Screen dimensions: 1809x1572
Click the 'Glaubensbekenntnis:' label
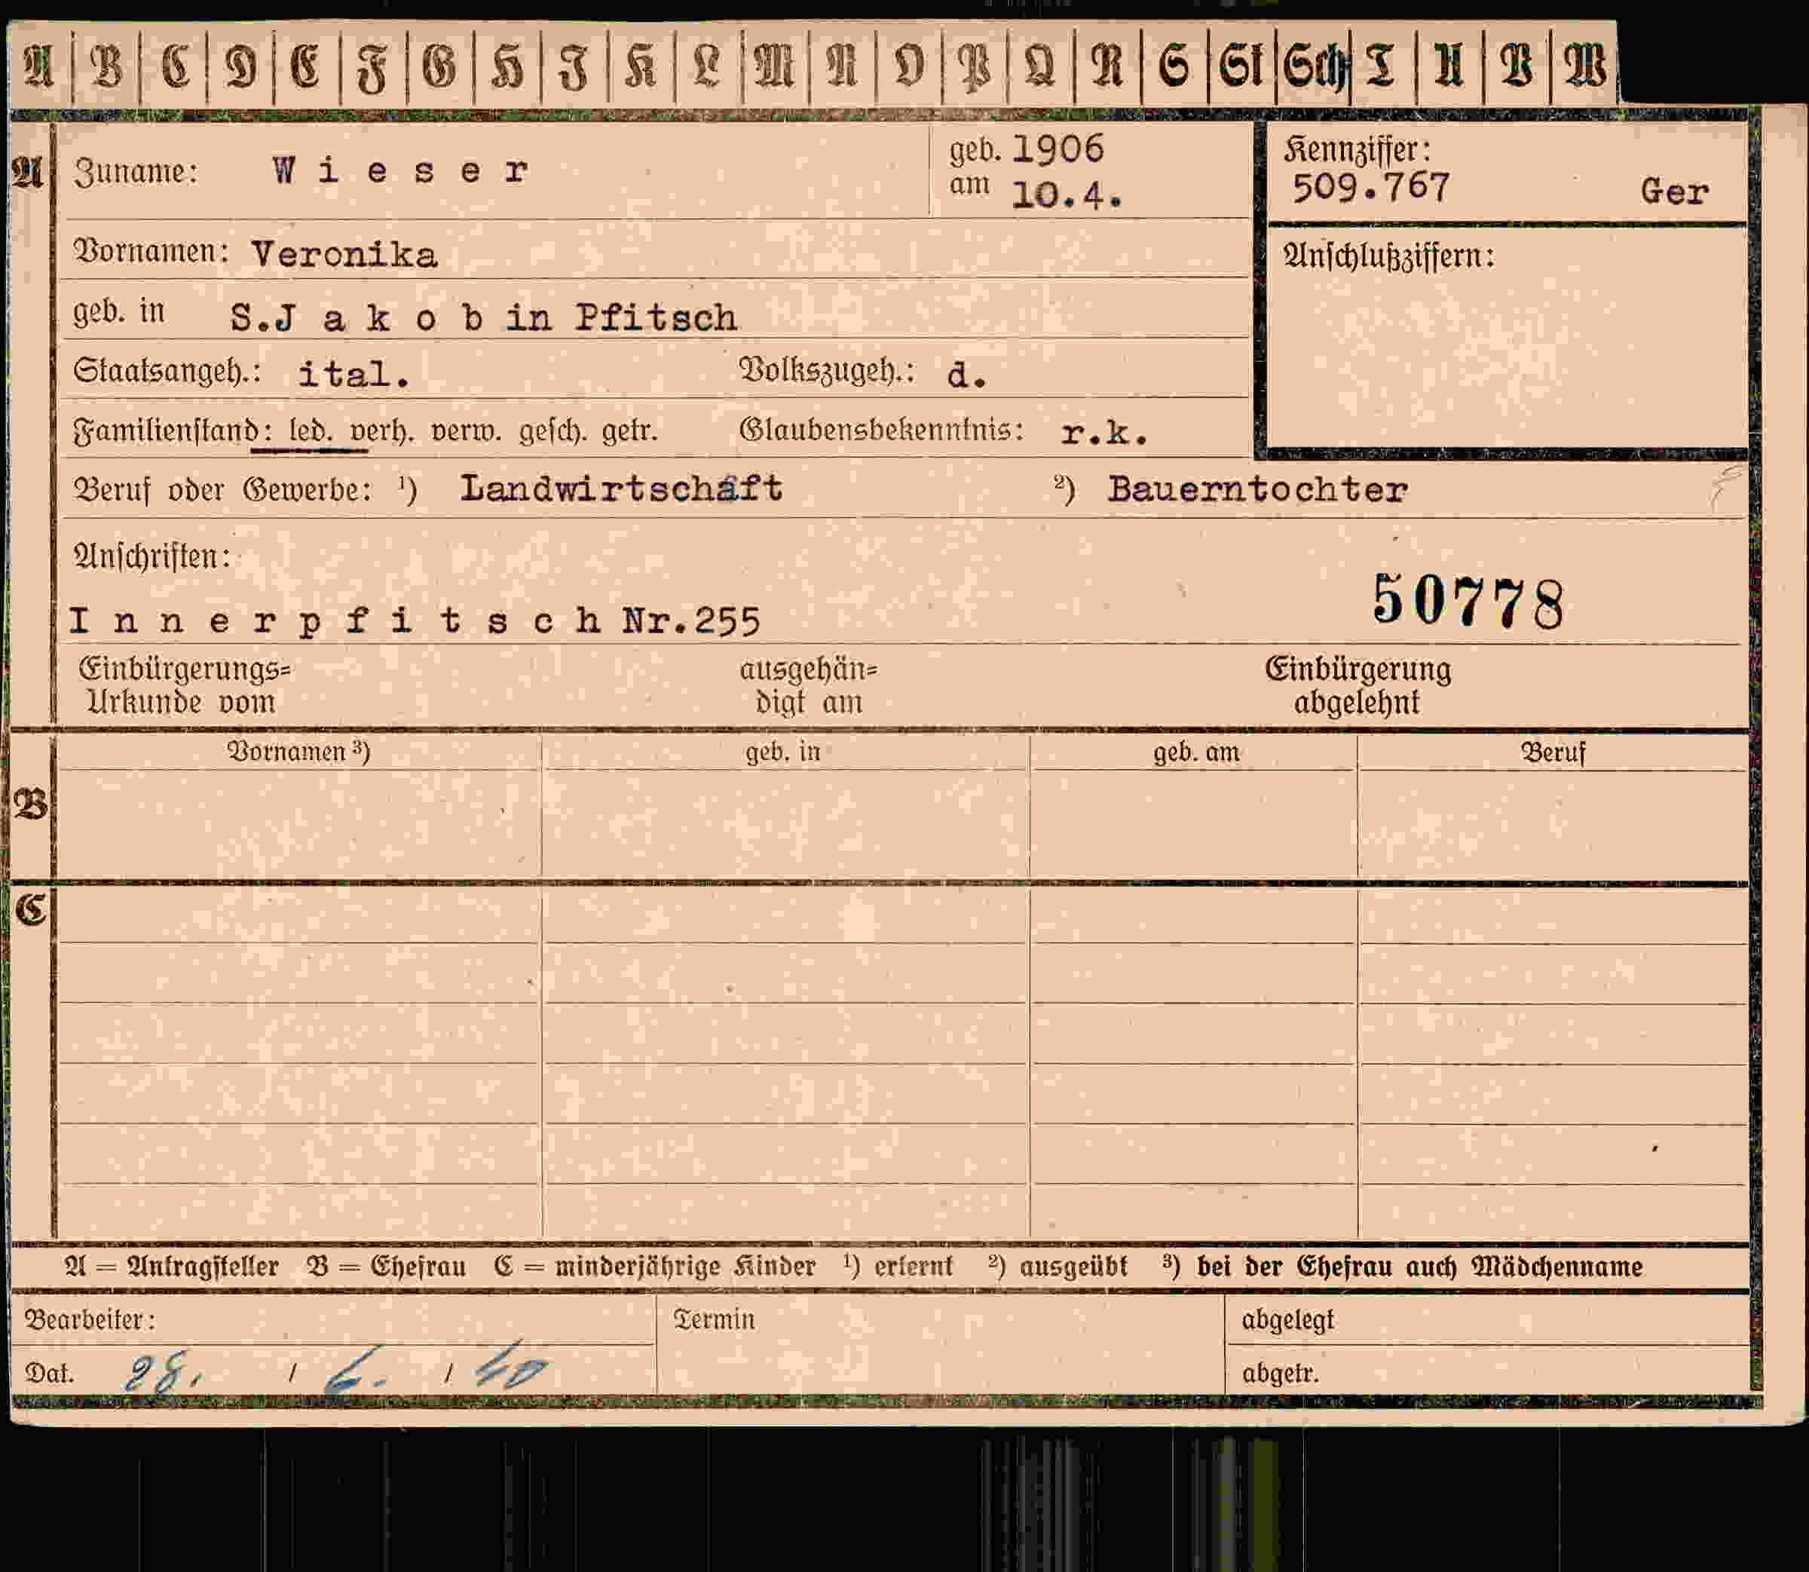coord(881,431)
